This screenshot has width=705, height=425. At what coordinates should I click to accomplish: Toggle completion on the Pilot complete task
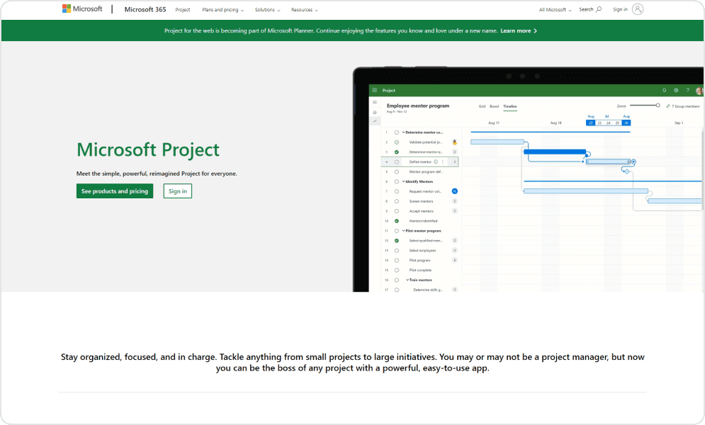[397, 270]
